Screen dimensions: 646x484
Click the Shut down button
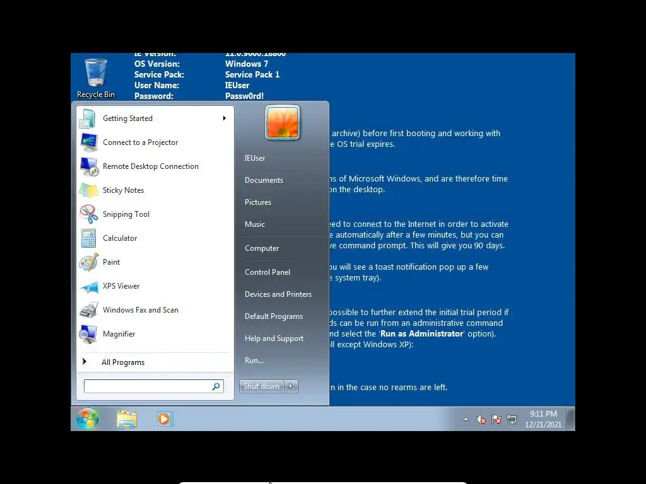tap(262, 386)
